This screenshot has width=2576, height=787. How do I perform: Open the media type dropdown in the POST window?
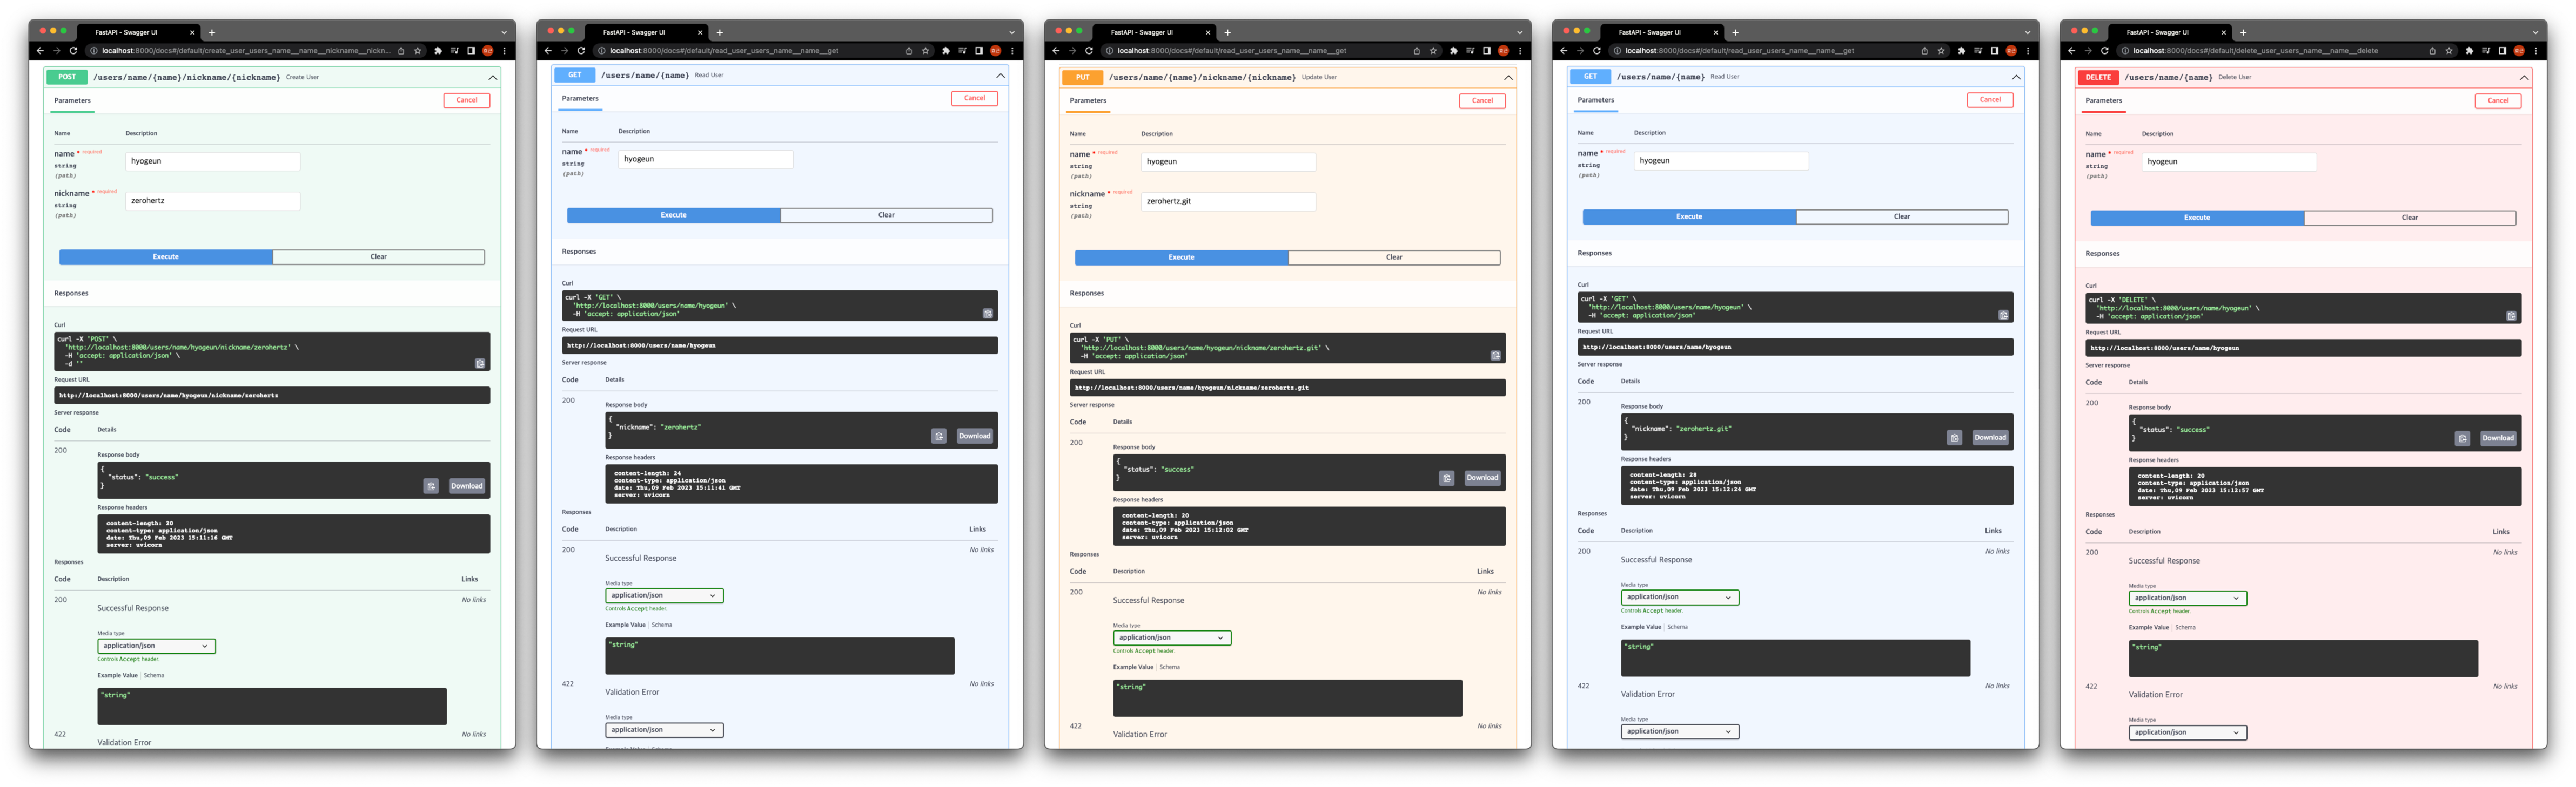coord(156,646)
